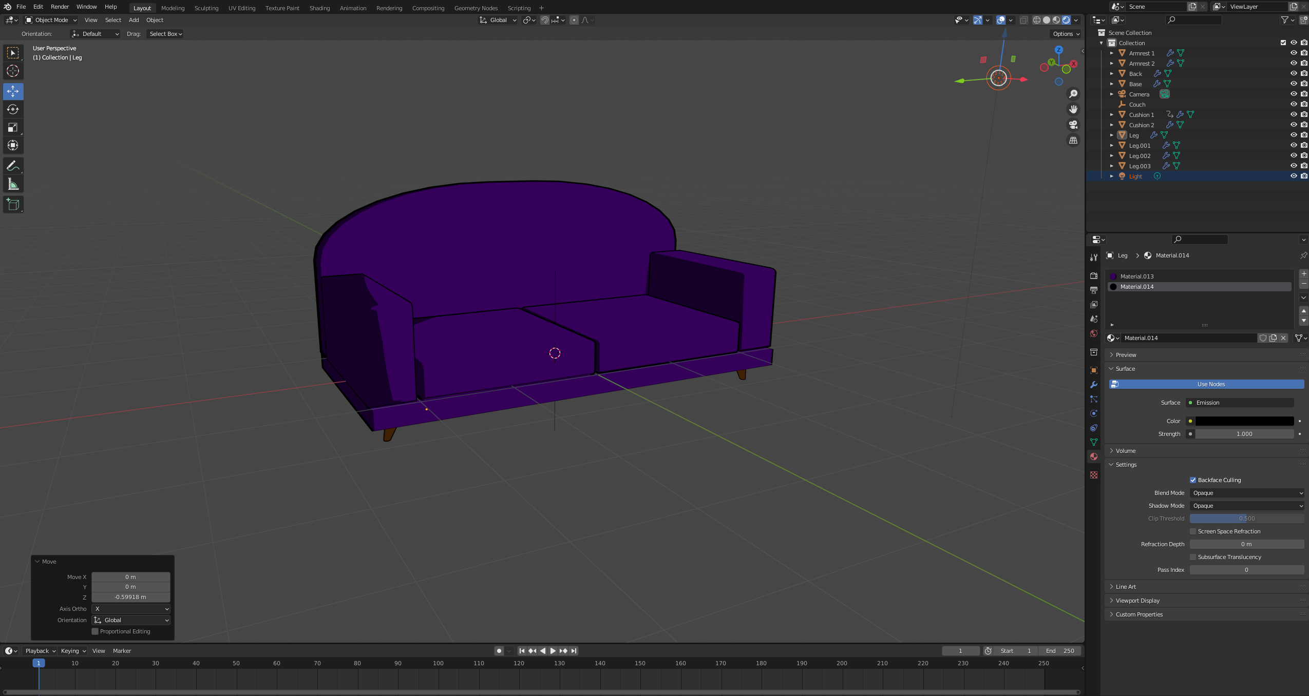Open the viewport Options button
1309x696 pixels.
[1067, 34]
